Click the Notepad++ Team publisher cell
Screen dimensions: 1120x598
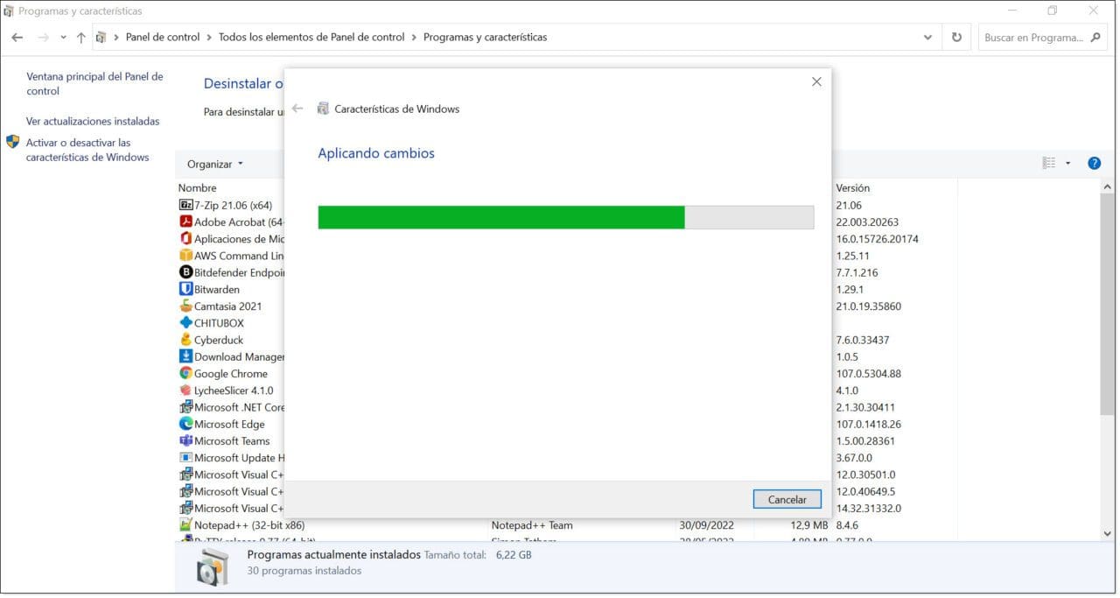tap(532, 525)
